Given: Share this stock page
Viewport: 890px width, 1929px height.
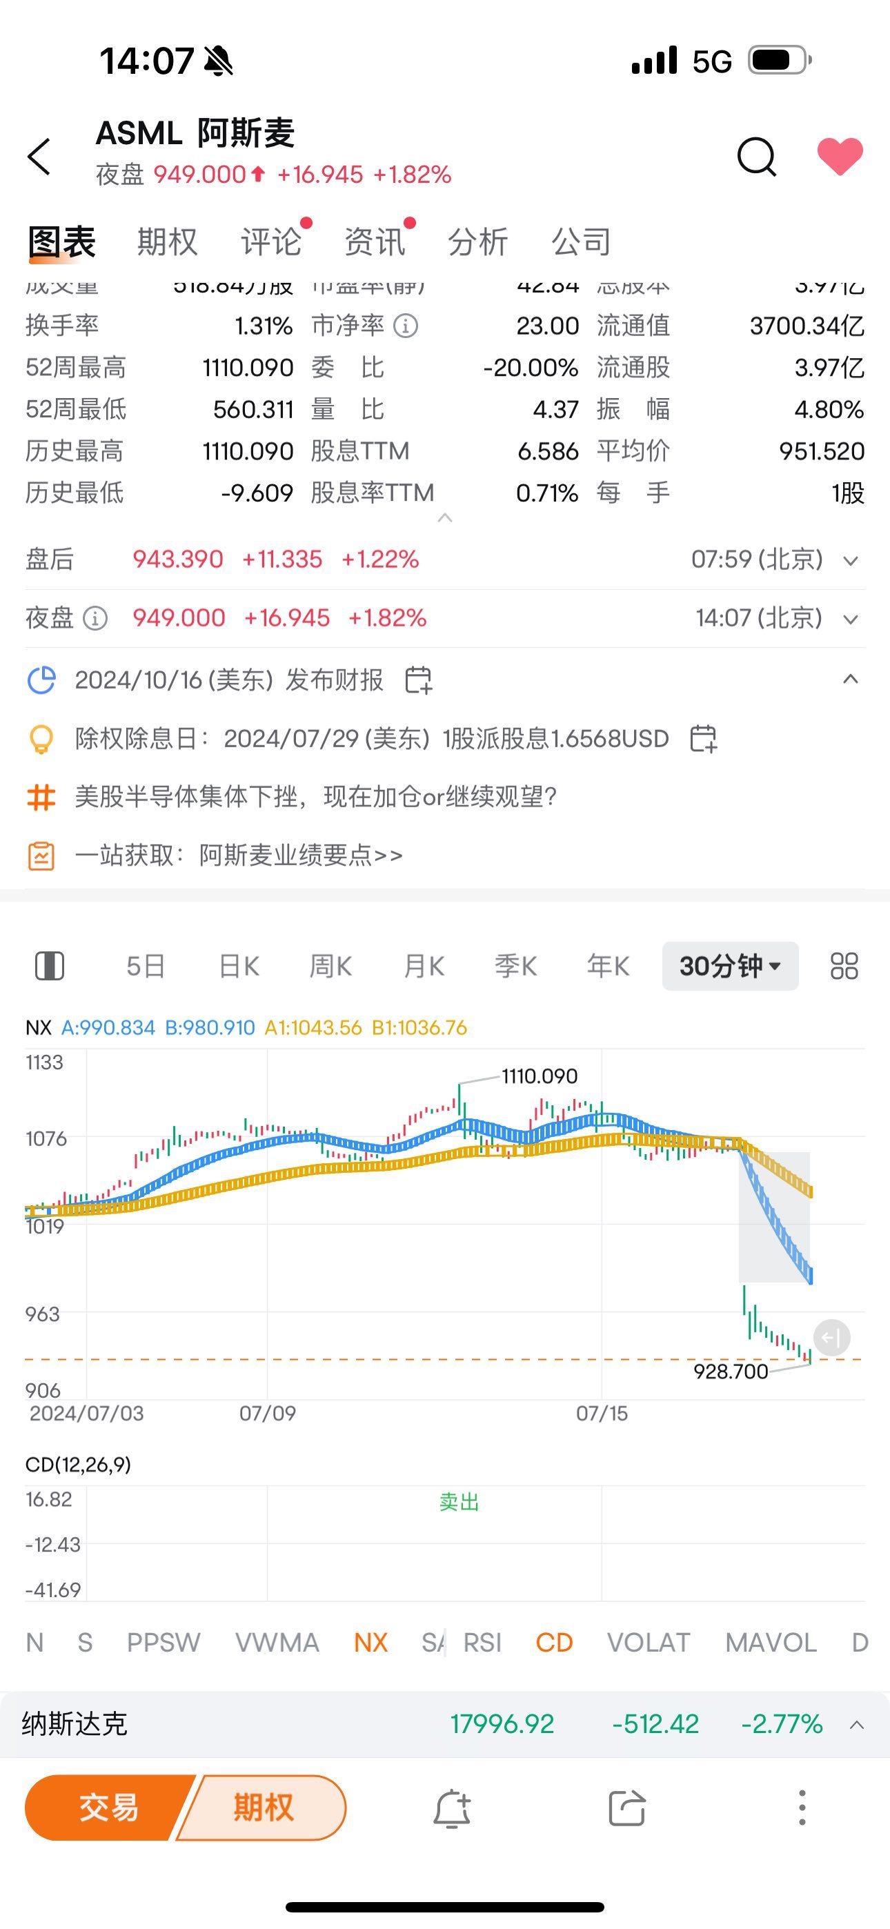Looking at the screenshot, I should (627, 1808).
